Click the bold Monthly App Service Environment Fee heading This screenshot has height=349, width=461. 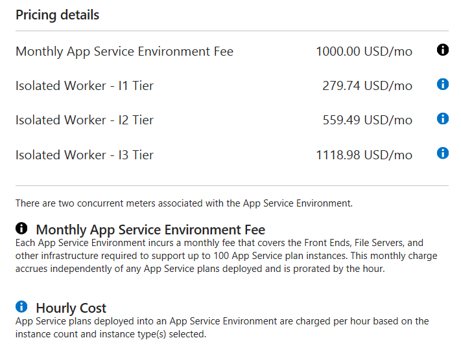[x=150, y=229]
